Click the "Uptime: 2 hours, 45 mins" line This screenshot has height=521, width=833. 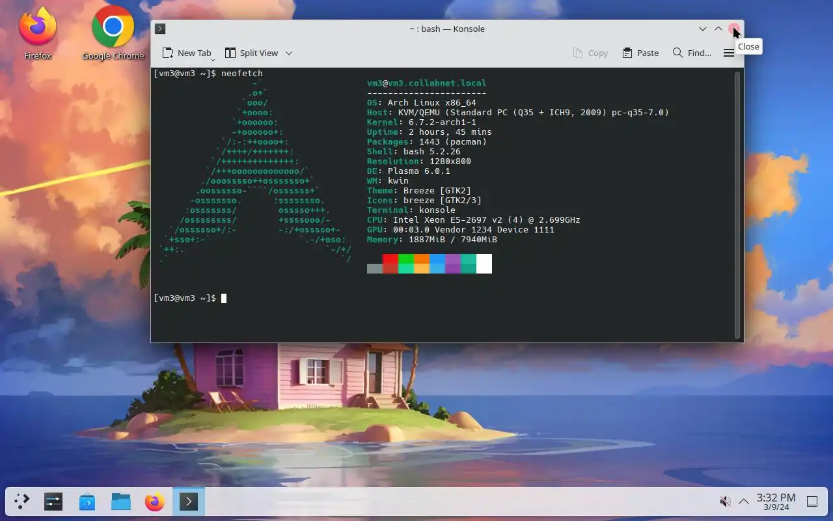(x=430, y=132)
